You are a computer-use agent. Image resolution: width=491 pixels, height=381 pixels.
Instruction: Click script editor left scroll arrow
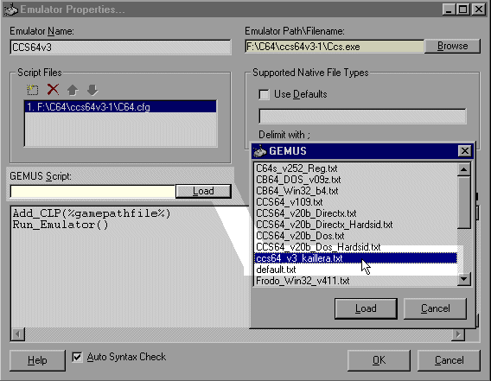click(18, 334)
